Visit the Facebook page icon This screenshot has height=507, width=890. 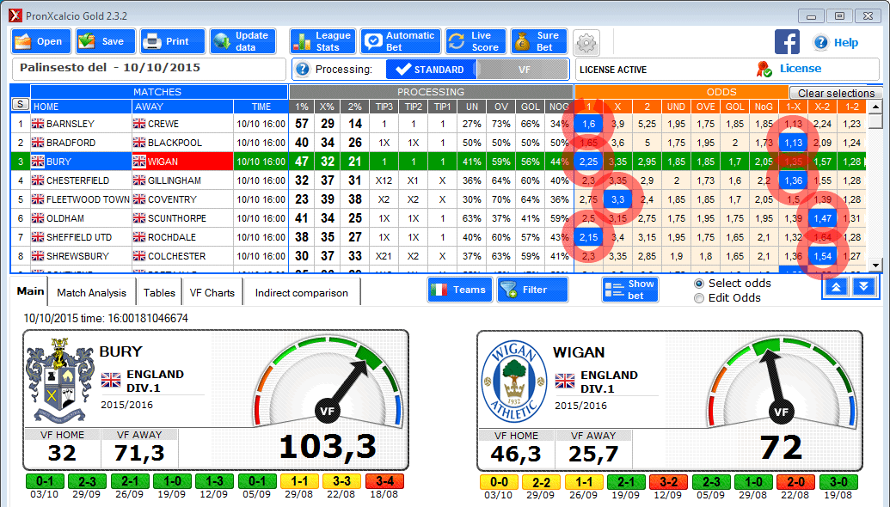[788, 42]
